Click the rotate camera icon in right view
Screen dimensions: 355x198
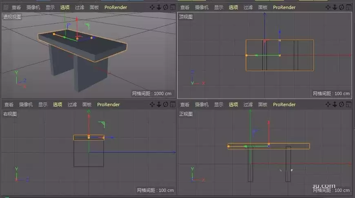click(166, 105)
